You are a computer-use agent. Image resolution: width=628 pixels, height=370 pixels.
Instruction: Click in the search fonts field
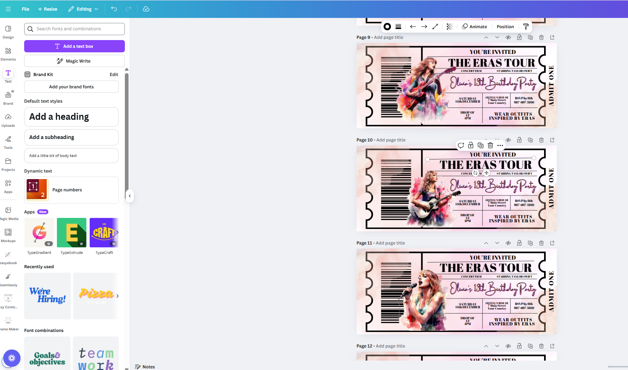pyautogui.click(x=74, y=29)
